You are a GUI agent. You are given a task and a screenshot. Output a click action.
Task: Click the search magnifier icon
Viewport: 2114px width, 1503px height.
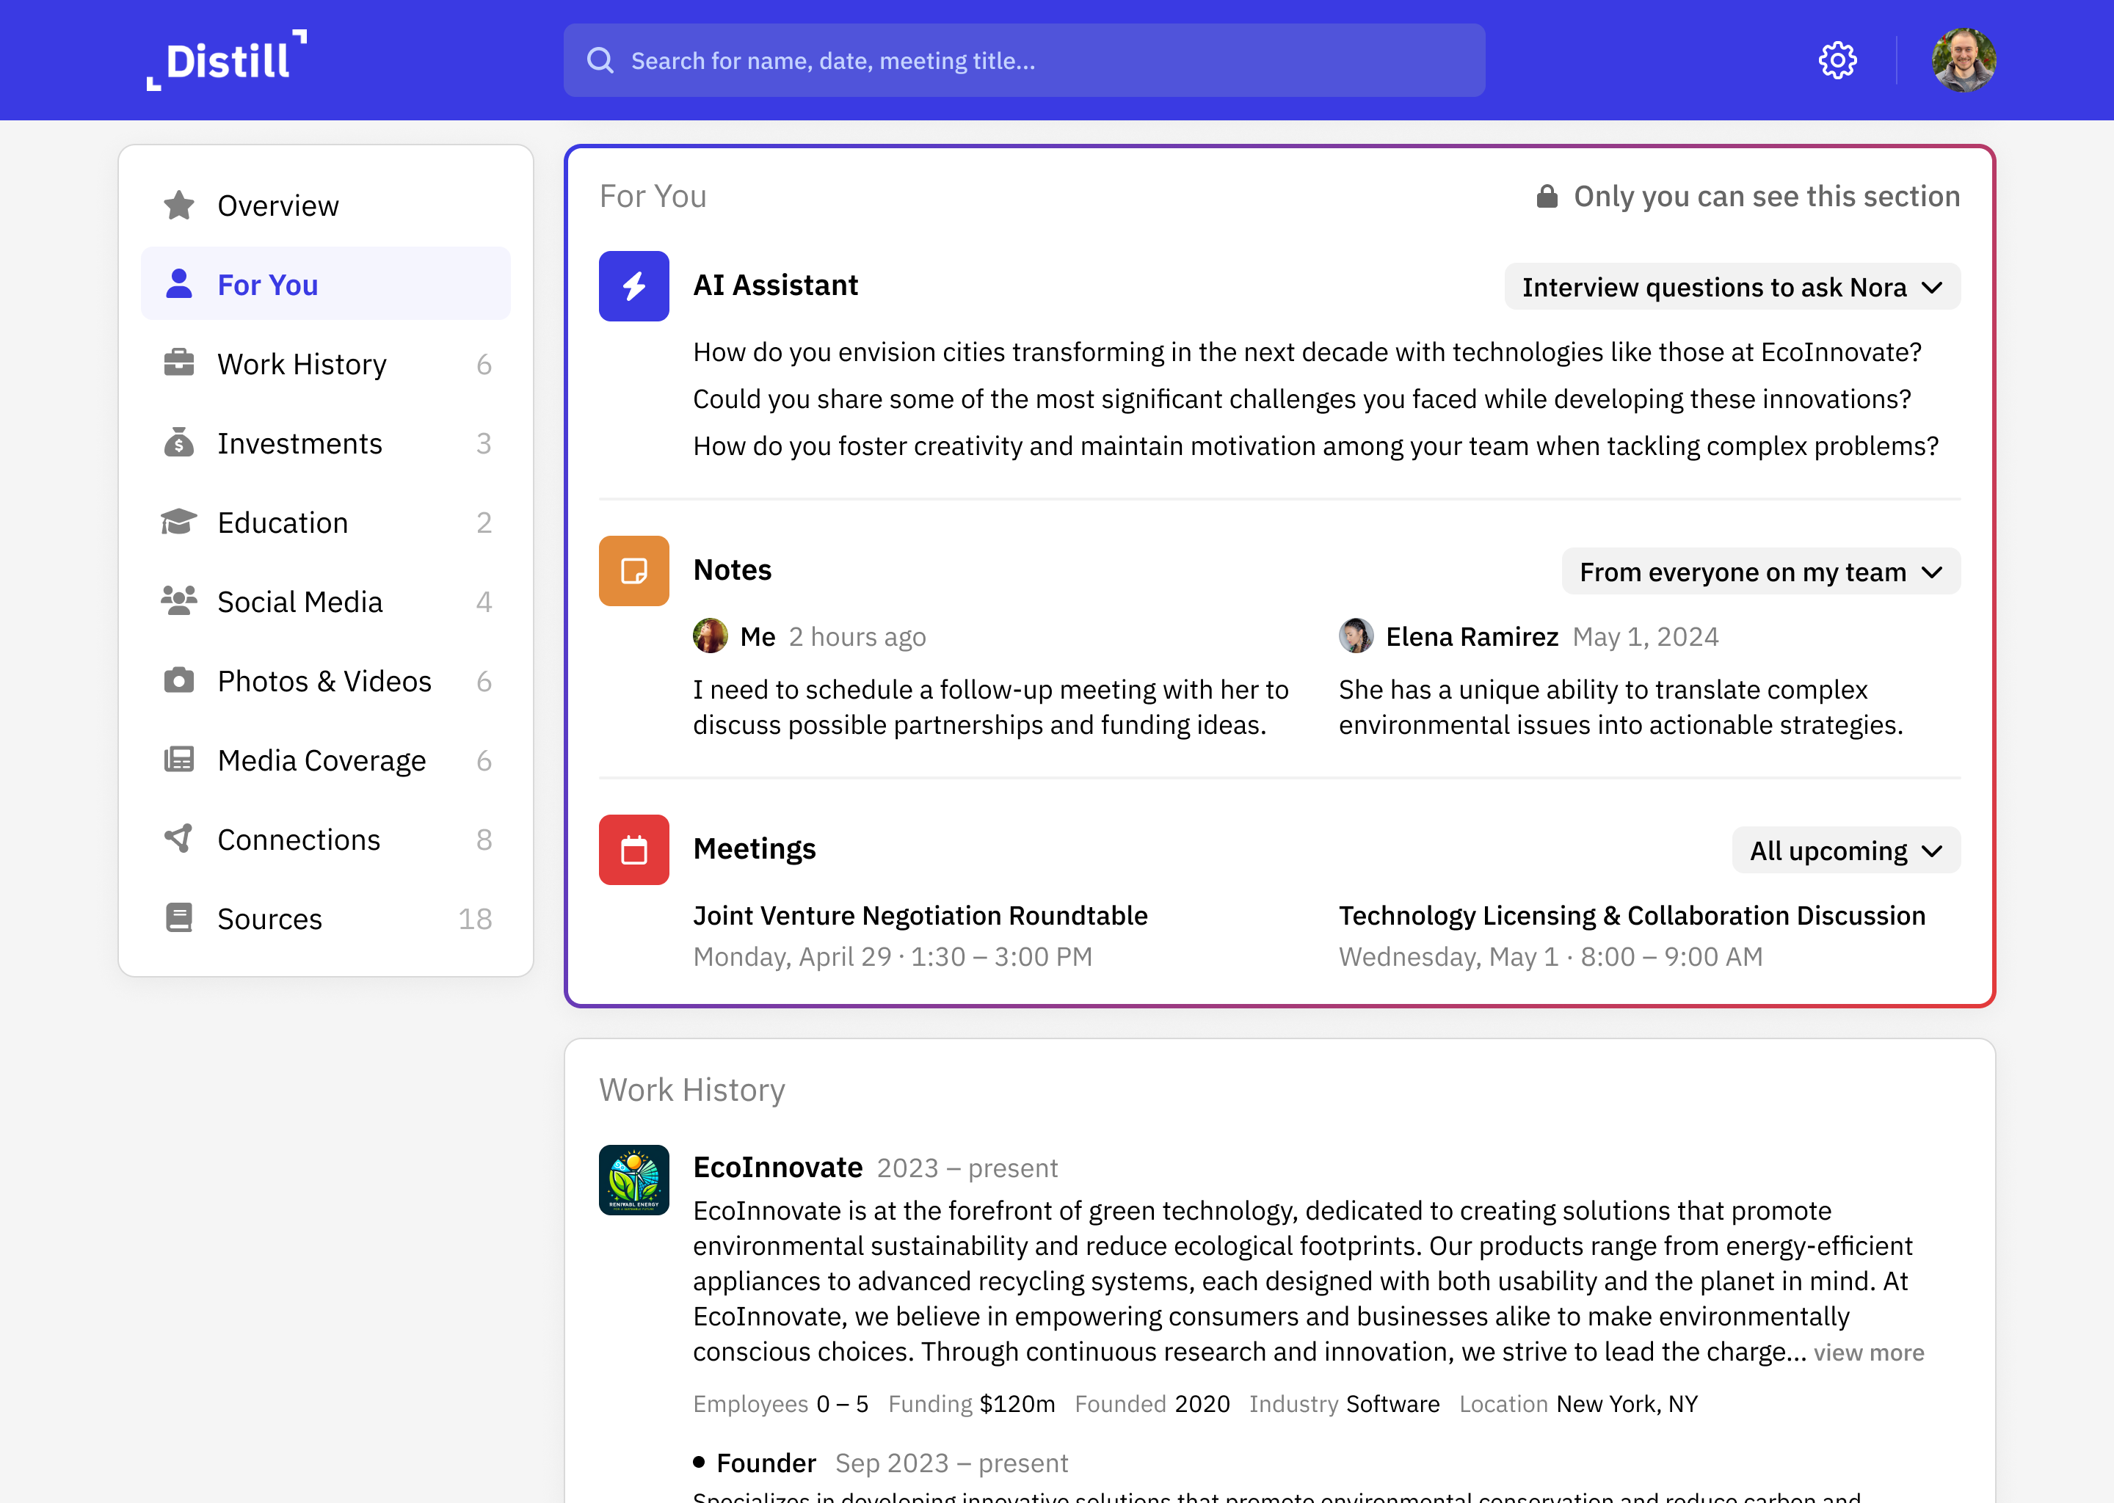pyautogui.click(x=600, y=61)
